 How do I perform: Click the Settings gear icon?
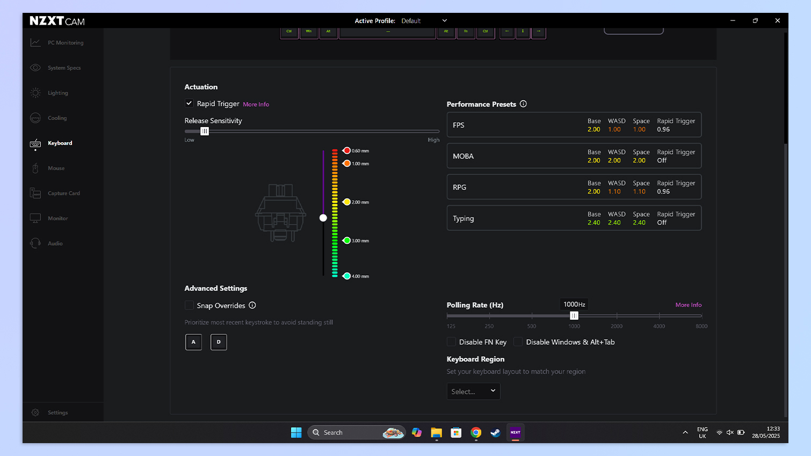coord(35,413)
